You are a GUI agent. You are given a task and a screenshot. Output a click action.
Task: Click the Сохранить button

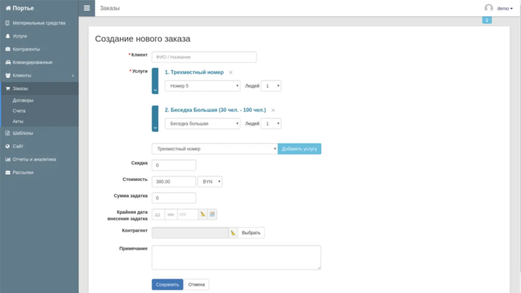(x=167, y=285)
